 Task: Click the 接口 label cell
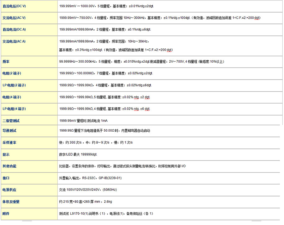(x=6, y=178)
